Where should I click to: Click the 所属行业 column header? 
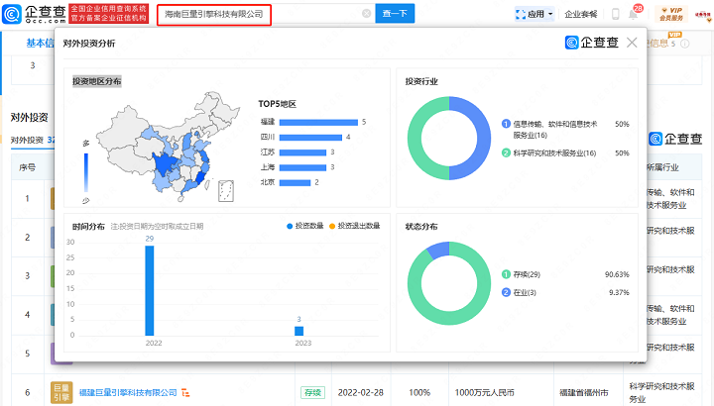point(663,167)
